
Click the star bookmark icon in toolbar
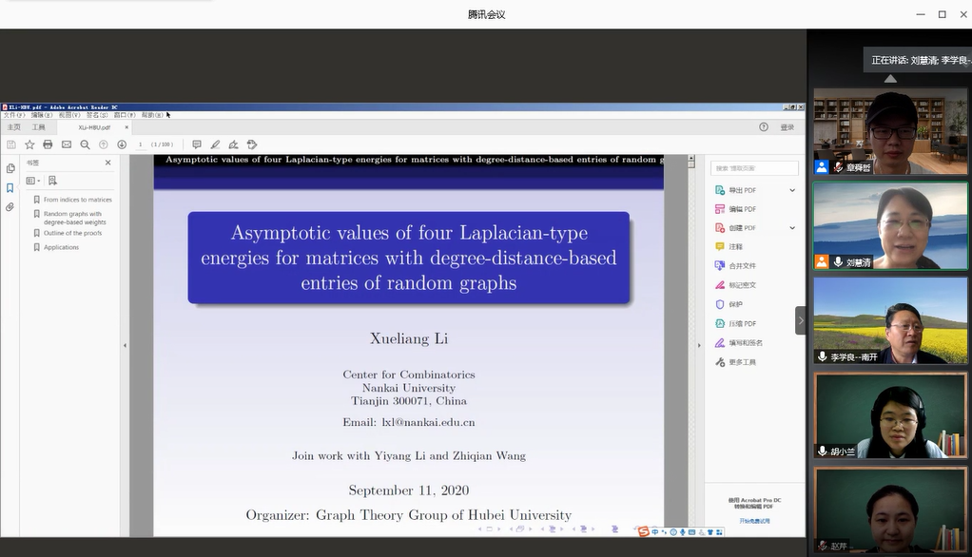click(29, 144)
